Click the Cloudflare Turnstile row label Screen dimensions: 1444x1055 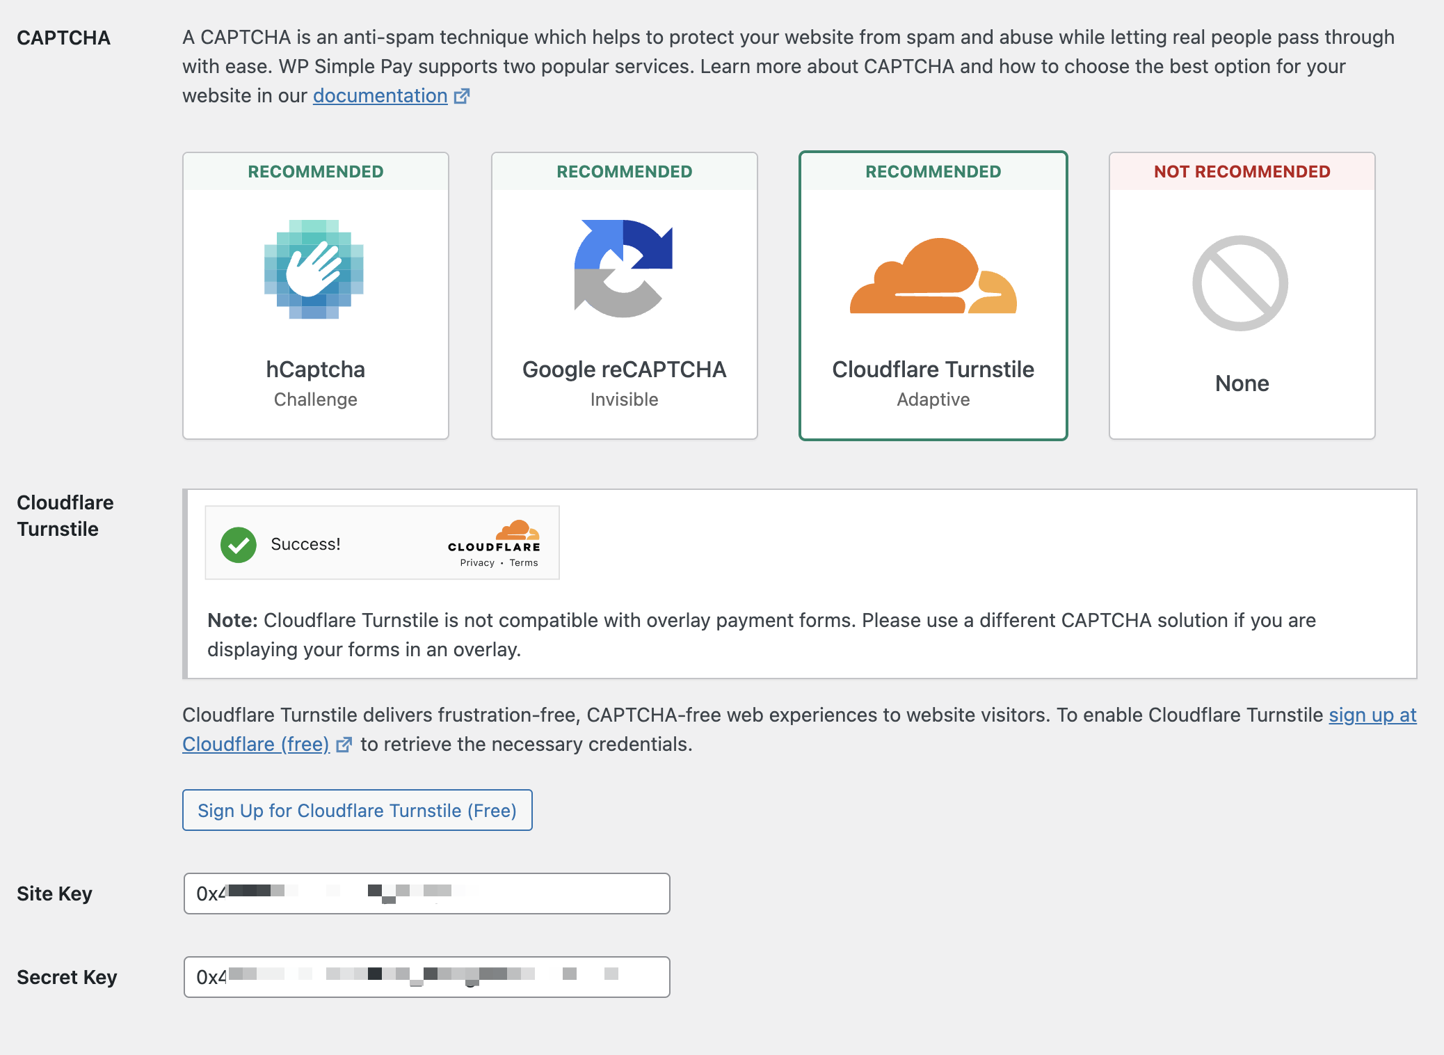[65, 516]
